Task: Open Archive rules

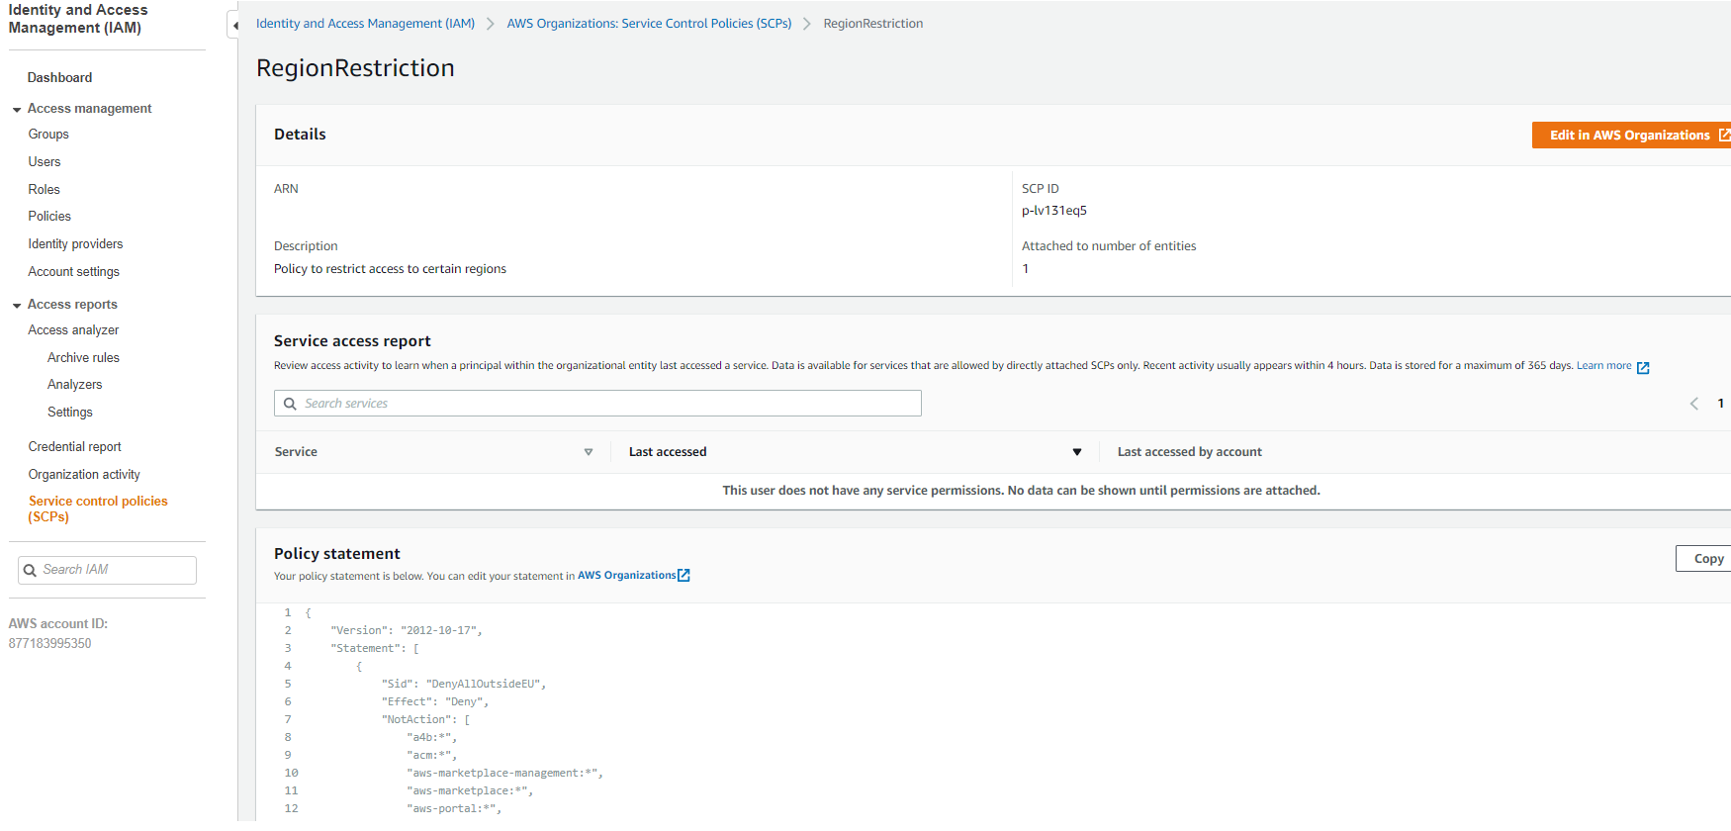Action: pos(83,358)
